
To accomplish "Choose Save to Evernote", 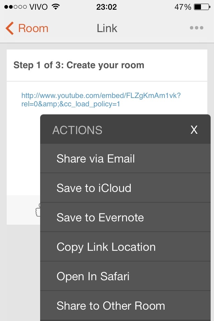I will (100, 217).
